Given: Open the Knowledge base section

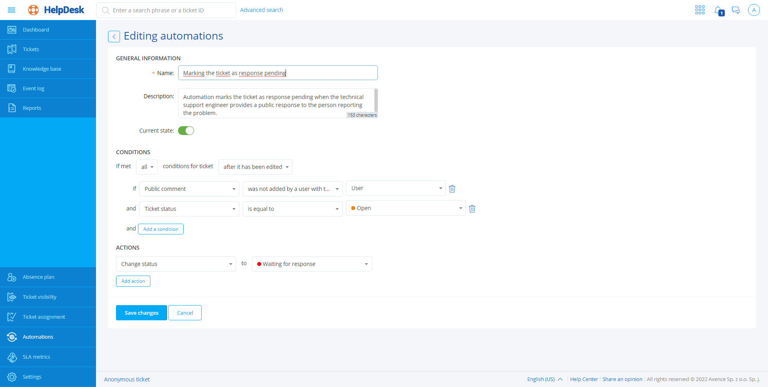Looking at the screenshot, I should point(42,69).
